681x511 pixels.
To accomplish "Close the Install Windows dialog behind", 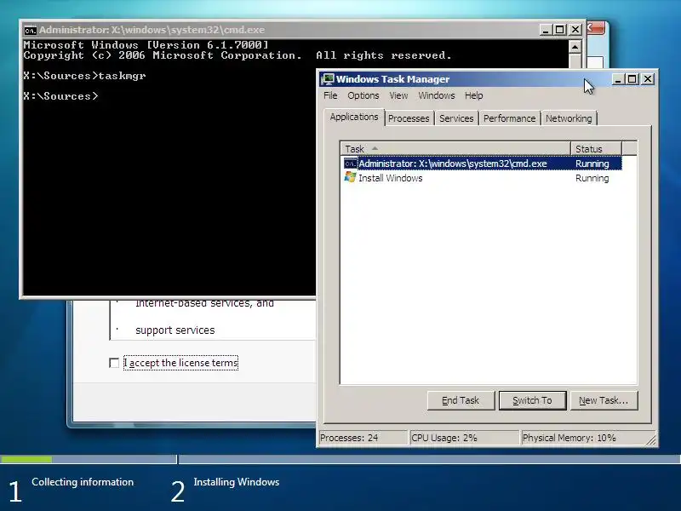I will click(x=597, y=28).
